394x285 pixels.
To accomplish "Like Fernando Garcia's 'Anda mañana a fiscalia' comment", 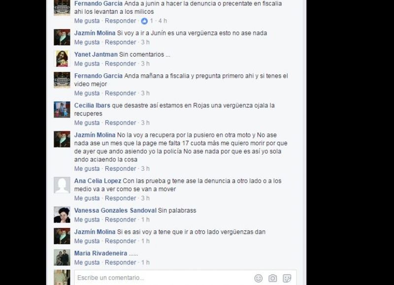I will tap(87, 94).
